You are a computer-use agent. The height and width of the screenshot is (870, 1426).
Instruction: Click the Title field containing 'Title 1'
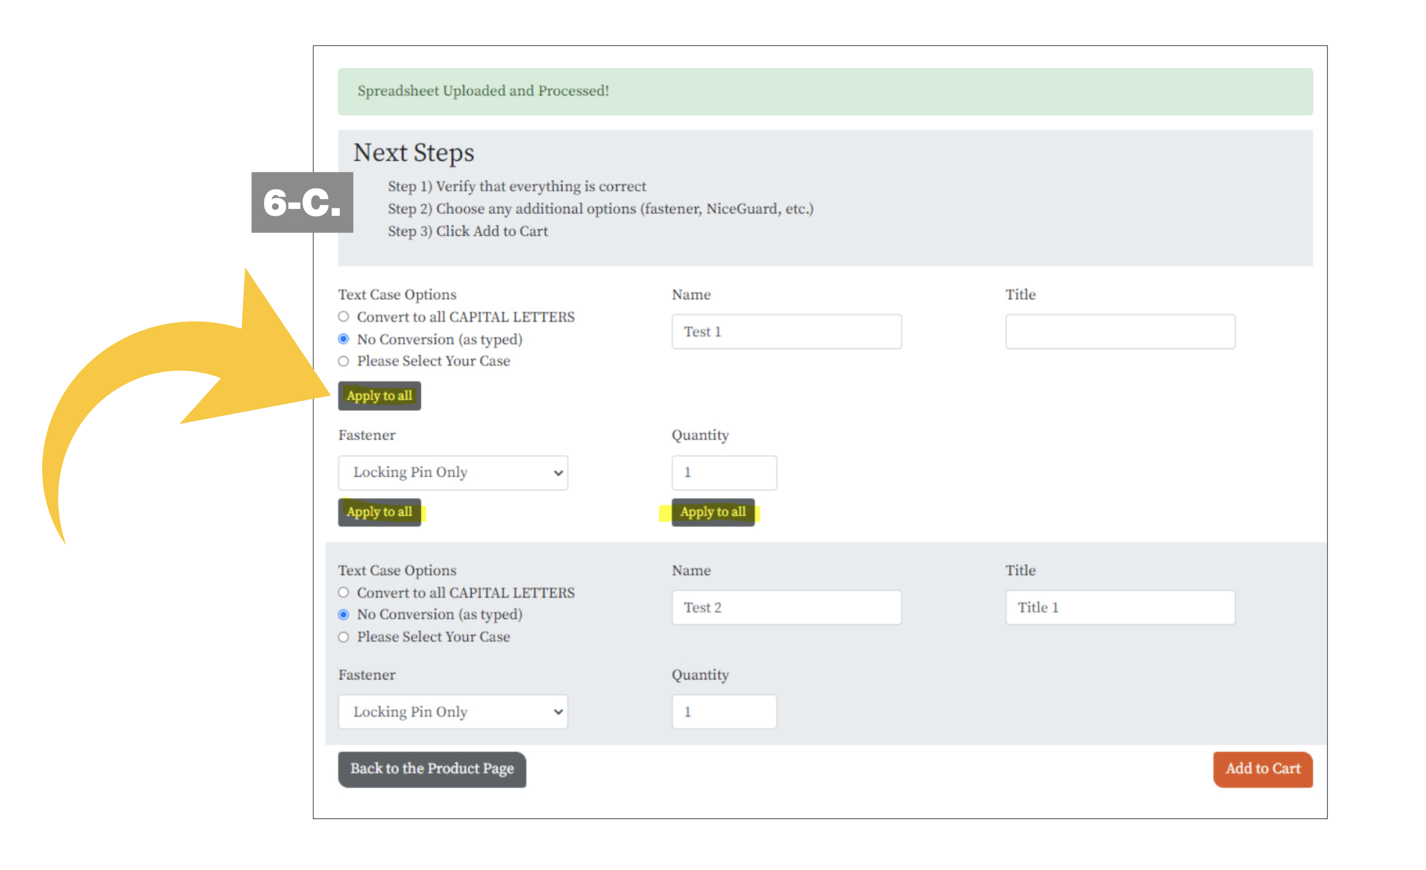coord(1120,608)
